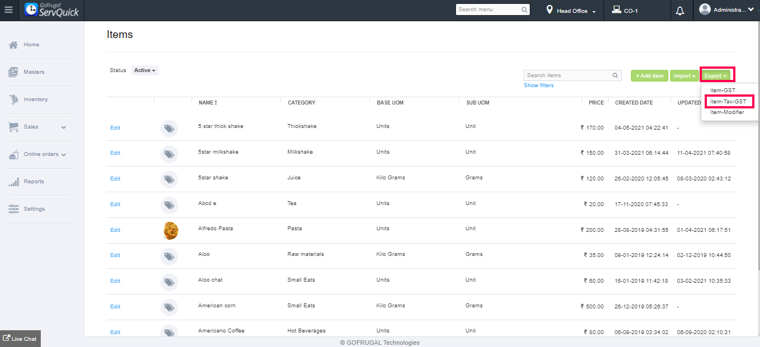Click the Show filters link
This screenshot has height=347, width=760.
coord(539,85)
